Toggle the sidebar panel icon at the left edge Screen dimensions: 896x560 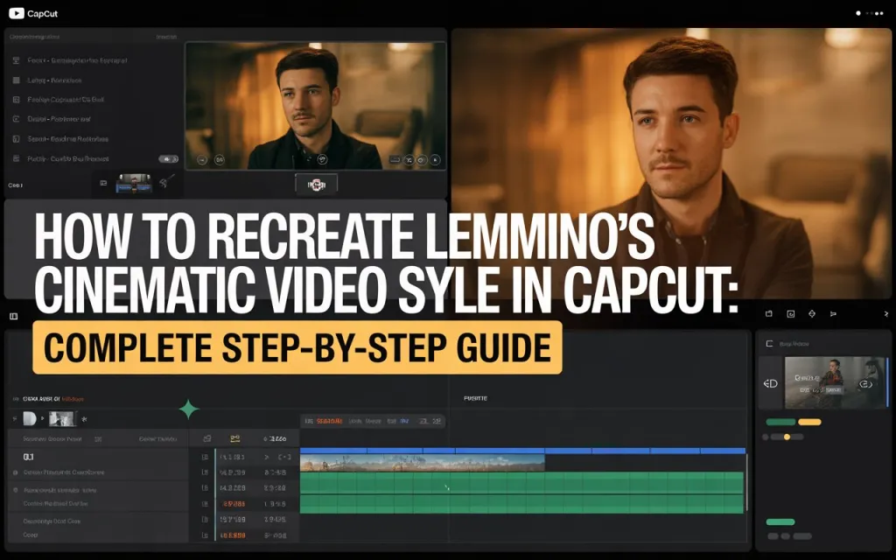[x=14, y=316]
